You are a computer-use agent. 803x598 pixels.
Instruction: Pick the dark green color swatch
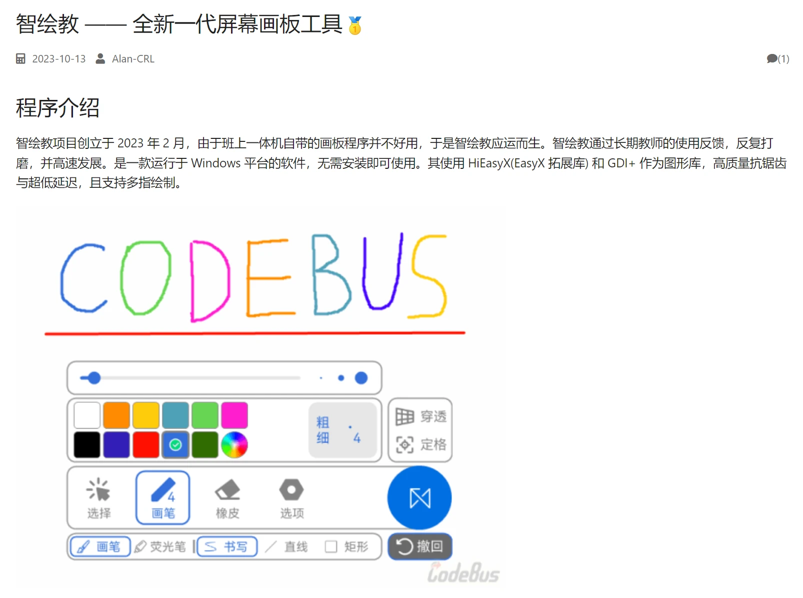pyautogui.click(x=205, y=445)
